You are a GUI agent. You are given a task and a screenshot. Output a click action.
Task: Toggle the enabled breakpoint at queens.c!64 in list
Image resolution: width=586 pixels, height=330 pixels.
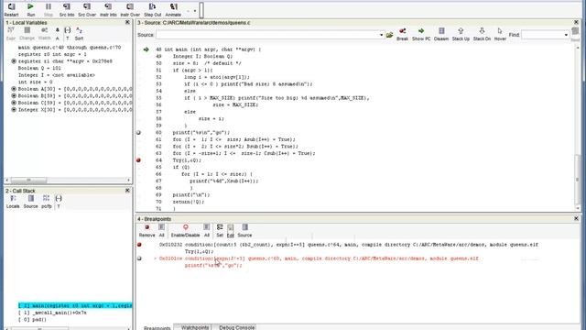coord(139,245)
